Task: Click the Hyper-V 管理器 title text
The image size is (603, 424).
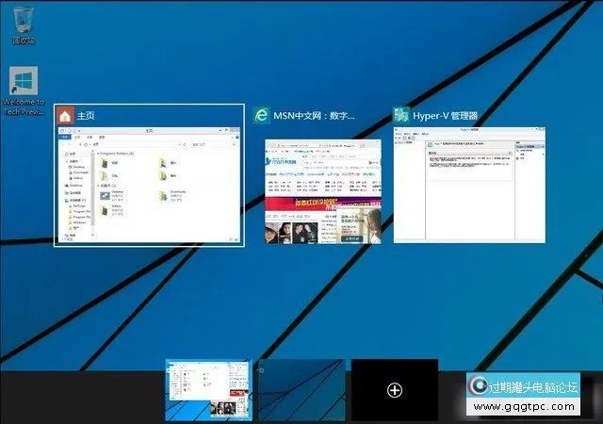Action: click(445, 115)
